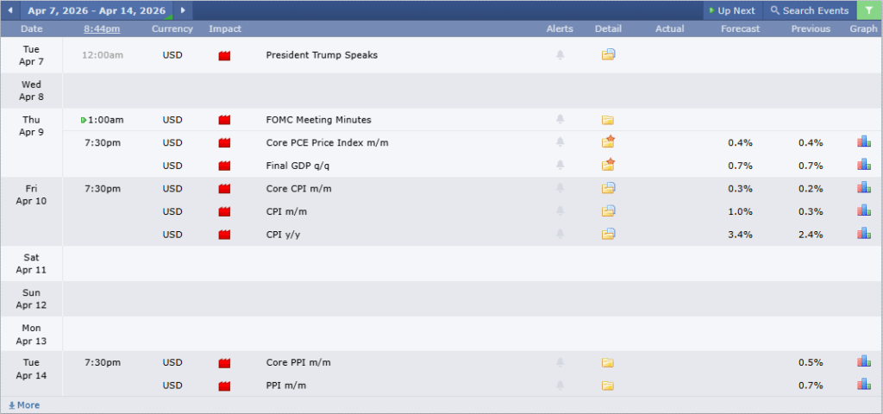Click the red impact icon for CPI m/m
This screenshot has width=883, height=414.
225,211
